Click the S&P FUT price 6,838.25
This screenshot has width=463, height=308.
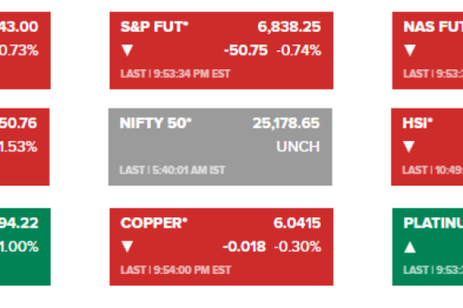tap(289, 27)
